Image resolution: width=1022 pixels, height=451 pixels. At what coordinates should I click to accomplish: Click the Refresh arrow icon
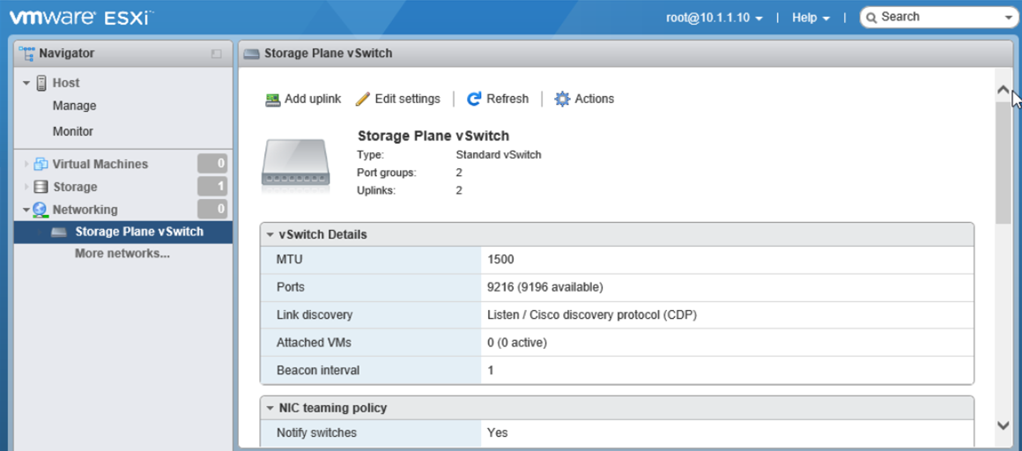click(x=474, y=100)
